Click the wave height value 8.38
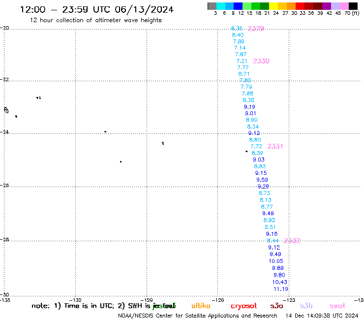 click(248, 100)
